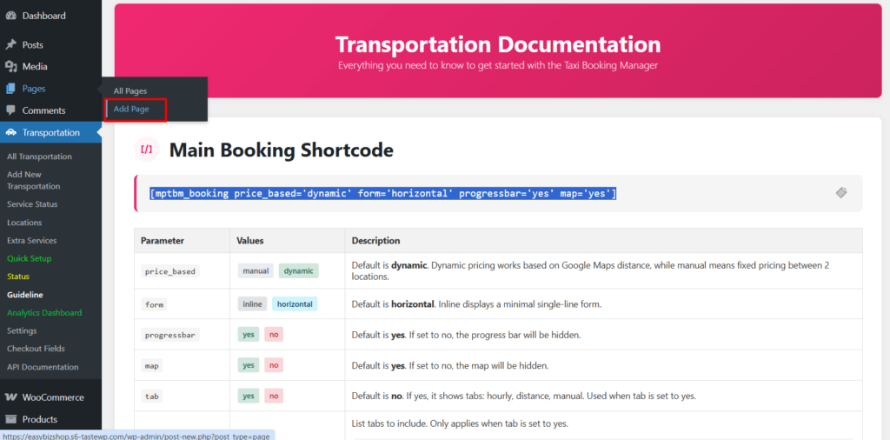Click 'List tabs to include' description text
Screen dimensions: 890x440
[460, 423]
